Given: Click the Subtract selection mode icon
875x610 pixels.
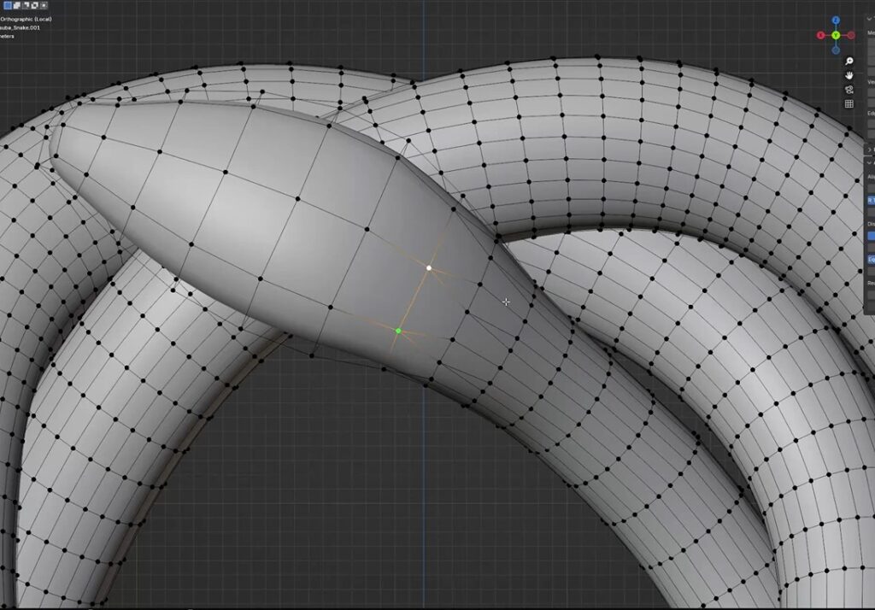Looking at the screenshot, I should 25,5.
